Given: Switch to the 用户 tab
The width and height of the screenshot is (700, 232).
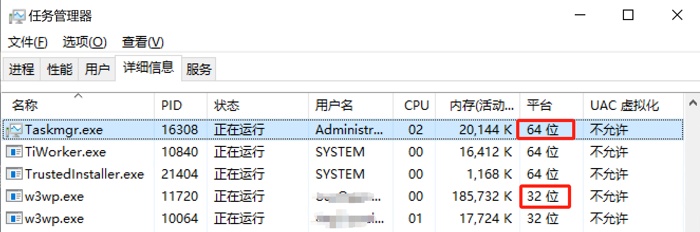Looking at the screenshot, I should (97, 69).
